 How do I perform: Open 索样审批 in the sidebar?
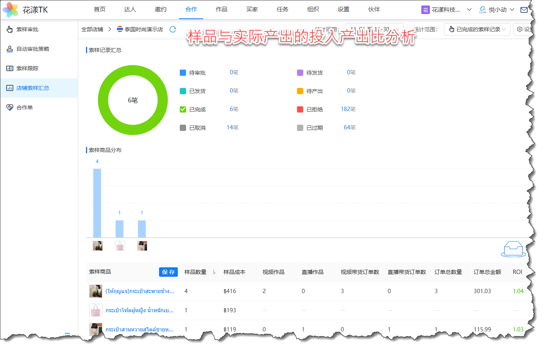(x=27, y=29)
